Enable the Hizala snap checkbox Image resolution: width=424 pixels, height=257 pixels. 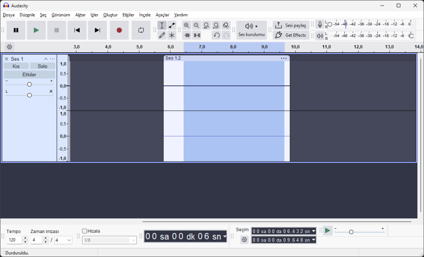[x=85, y=231]
